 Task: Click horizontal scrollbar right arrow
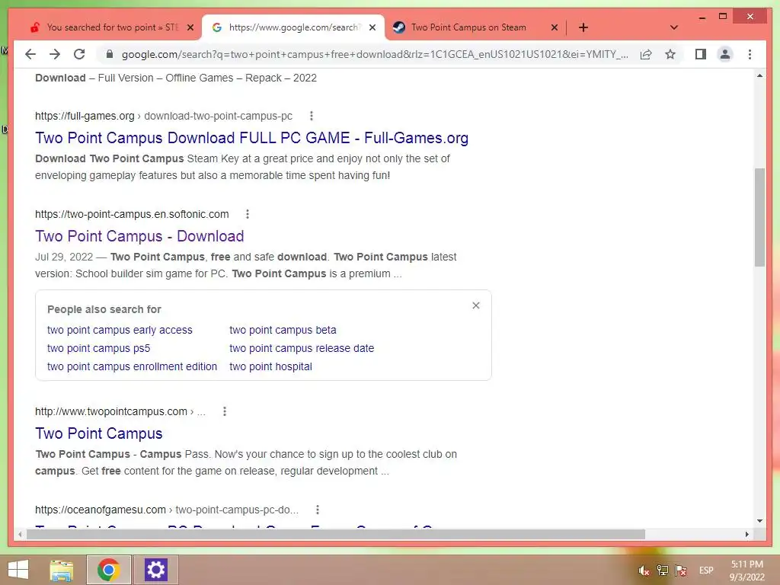click(x=746, y=534)
